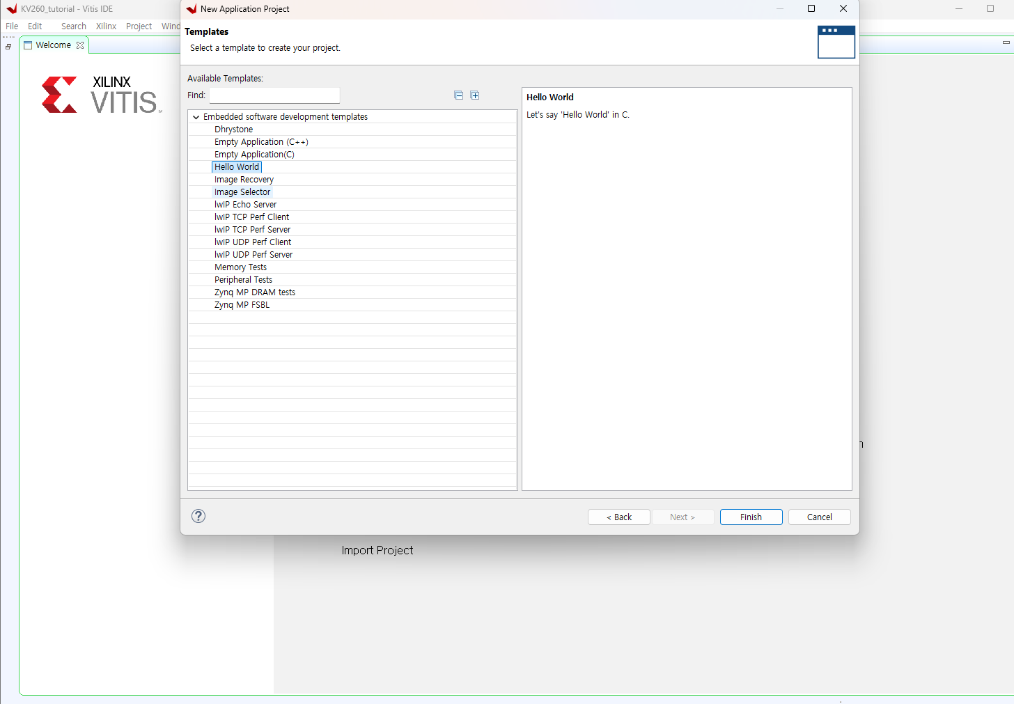Select Zynq MP DRAM tests template

(x=255, y=292)
